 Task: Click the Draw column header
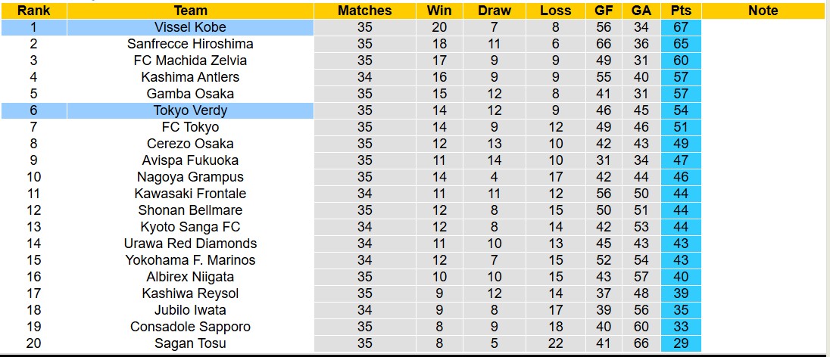(x=495, y=11)
